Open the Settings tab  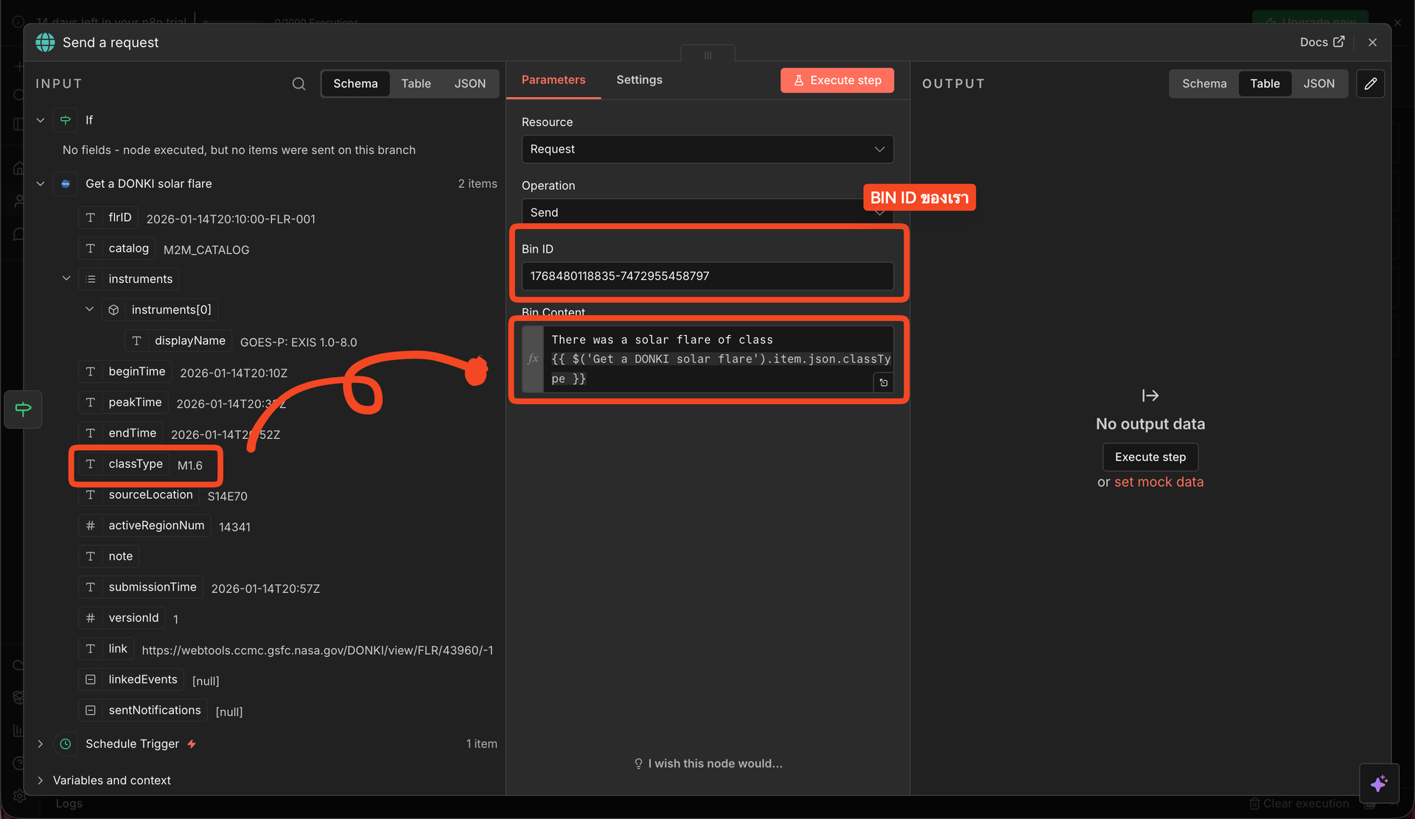pyautogui.click(x=639, y=80)
